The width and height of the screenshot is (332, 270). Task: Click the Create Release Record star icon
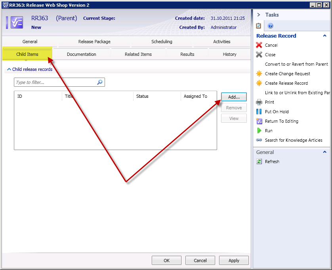259,83
